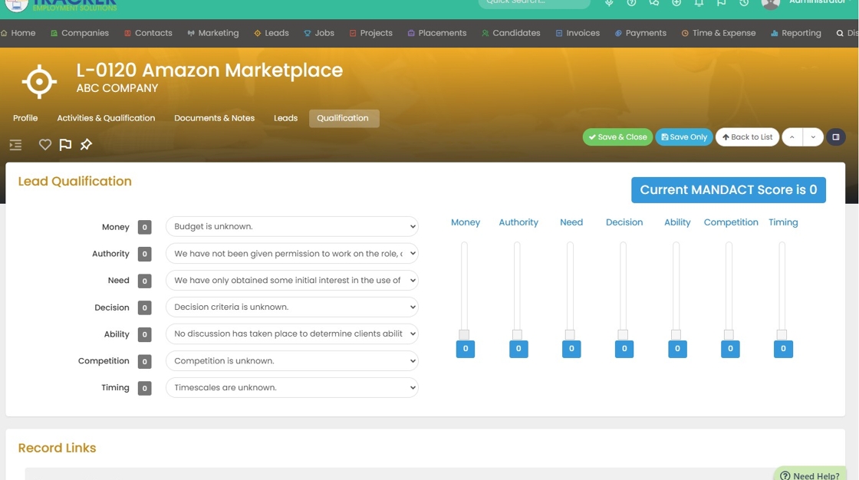Click the user avatar picture
Viewport: 859px width, 480px height.
(770, 3)
